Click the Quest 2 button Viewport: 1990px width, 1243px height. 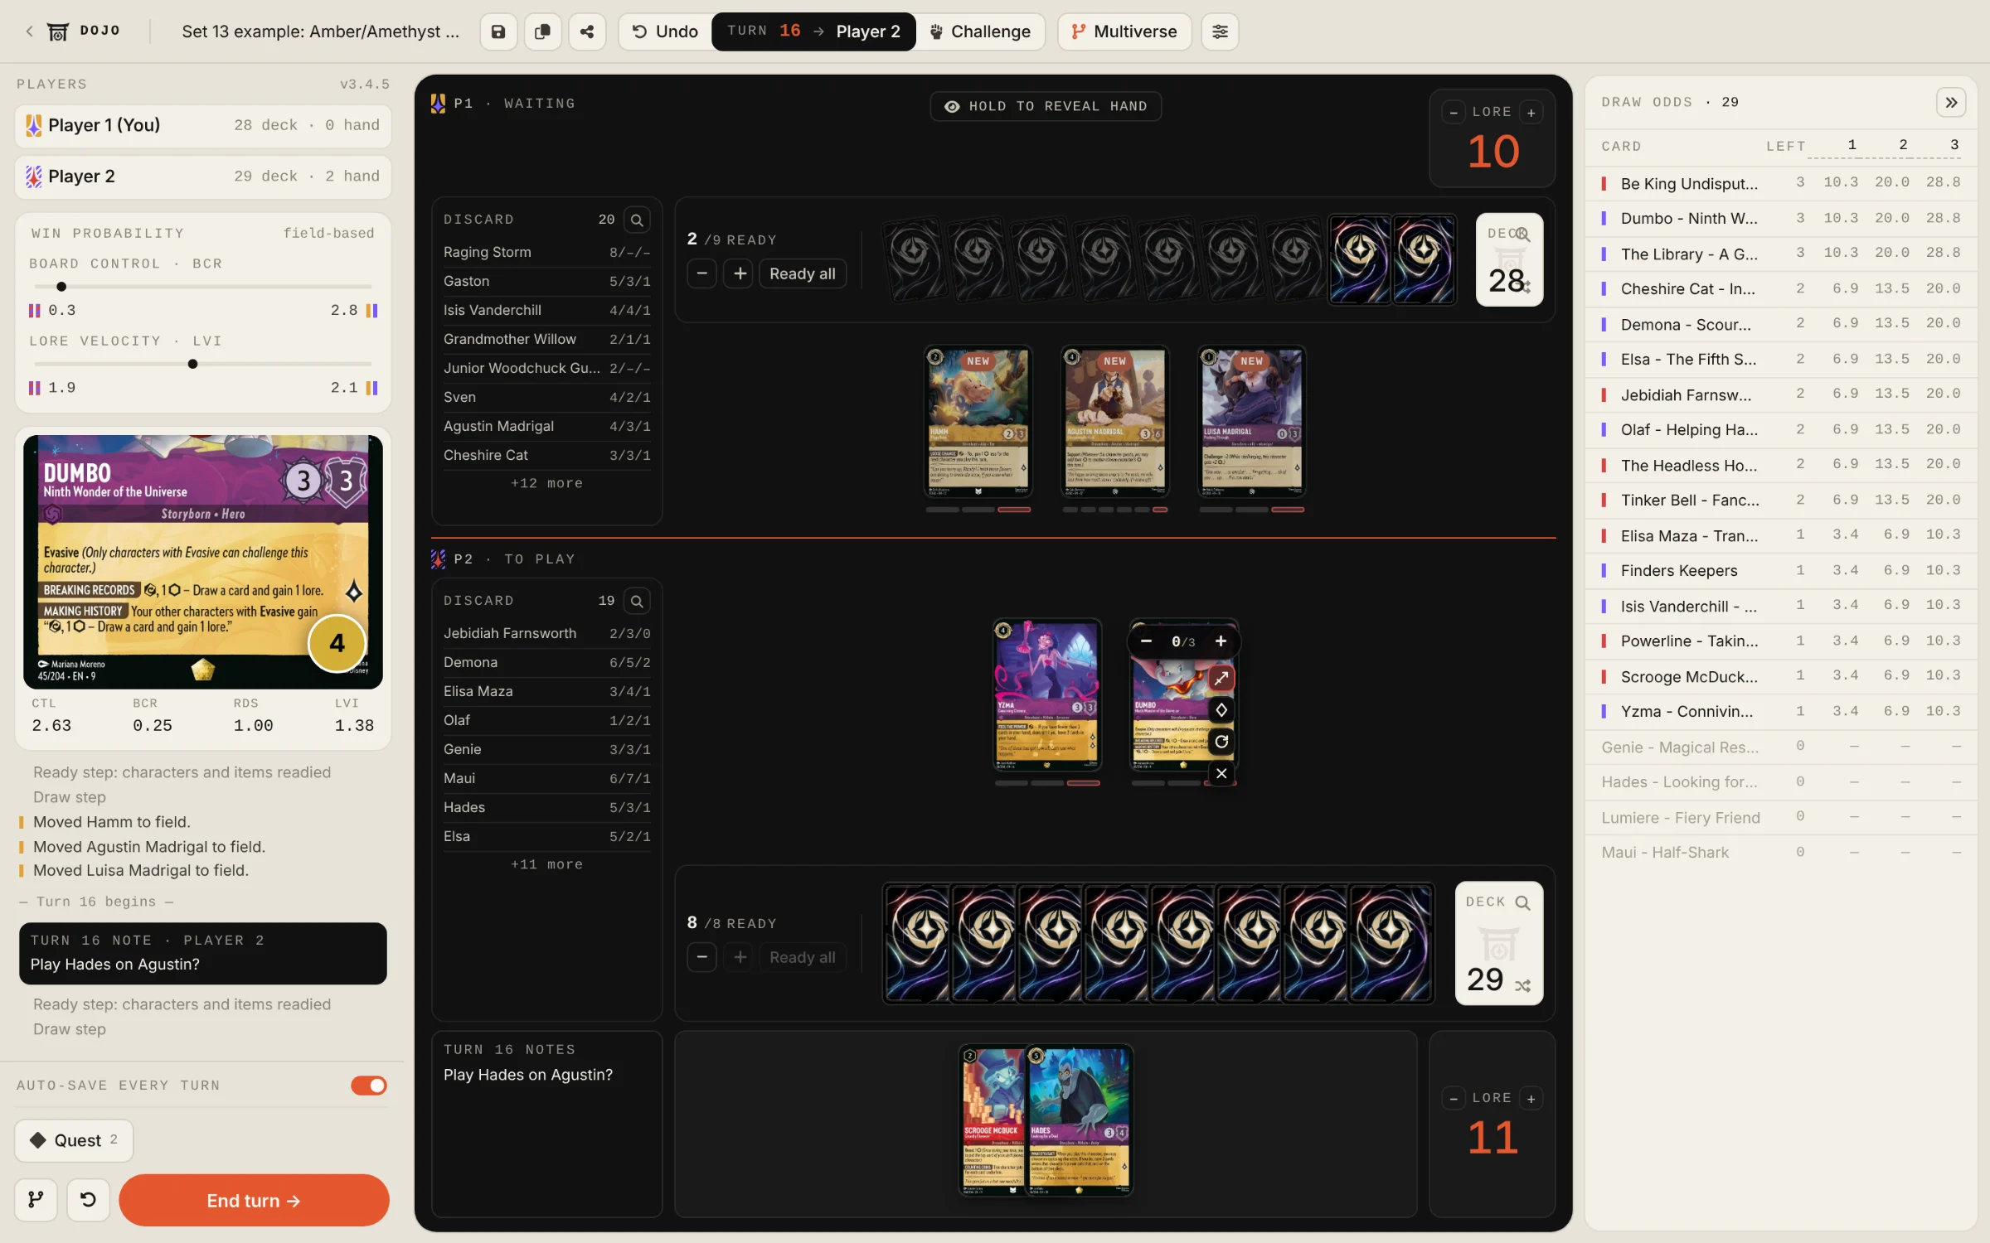coord(74,1140)
